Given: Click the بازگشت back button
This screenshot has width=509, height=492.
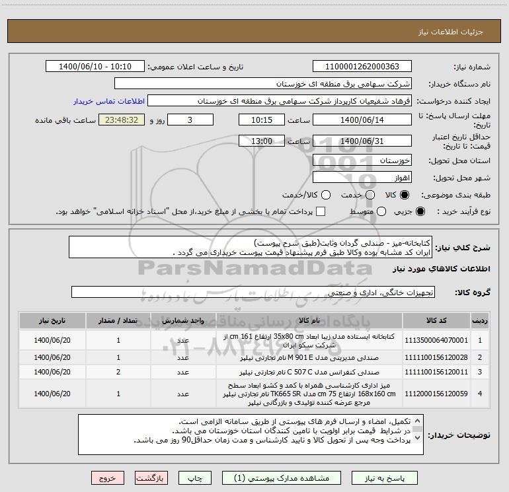Looking at the screenshot, I should 151,478.
